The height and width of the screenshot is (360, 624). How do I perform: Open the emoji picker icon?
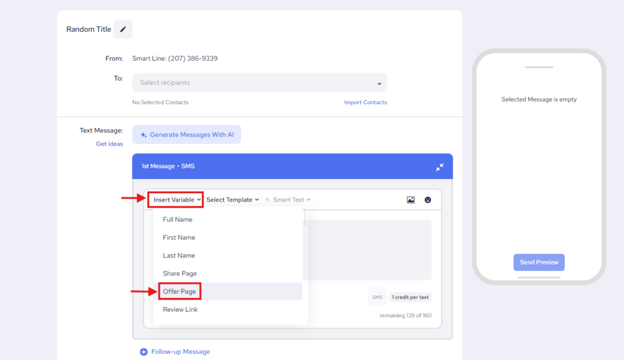(x=428, y=200)
